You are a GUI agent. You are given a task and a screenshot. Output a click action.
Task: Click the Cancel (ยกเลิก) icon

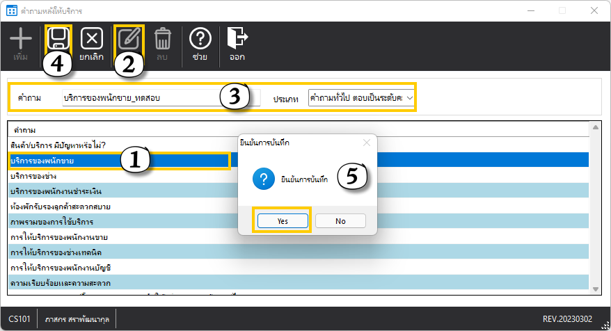click(x=92, y=39)
